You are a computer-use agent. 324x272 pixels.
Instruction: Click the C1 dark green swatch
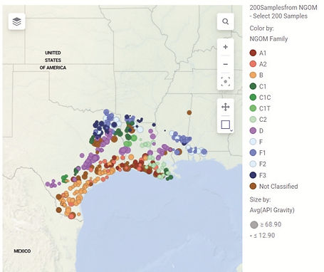254,86
